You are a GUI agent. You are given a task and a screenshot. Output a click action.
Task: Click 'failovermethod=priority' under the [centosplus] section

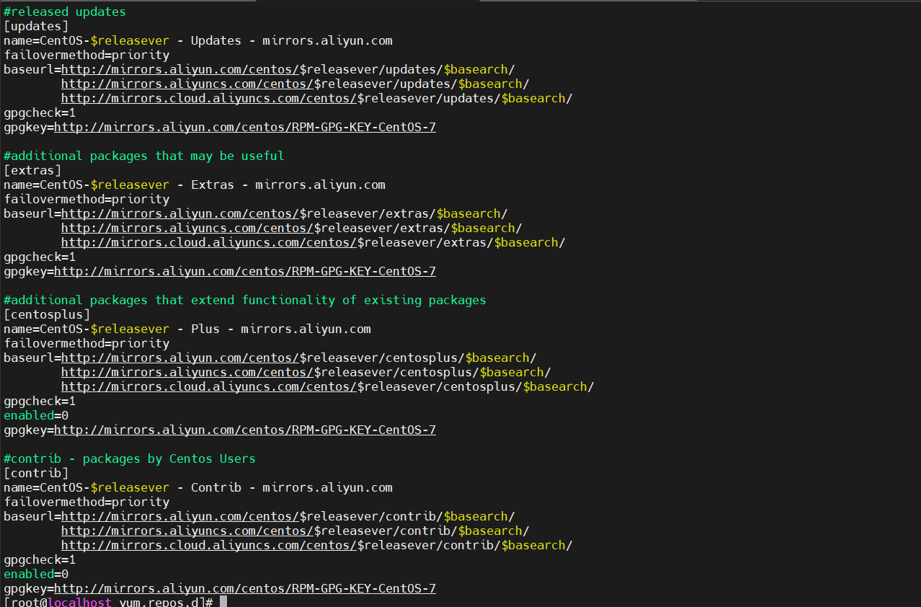86,343
